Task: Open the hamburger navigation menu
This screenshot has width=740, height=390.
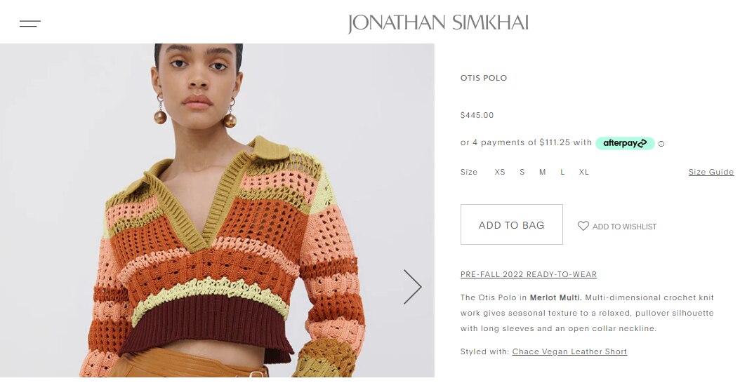Action: point(29,24)
